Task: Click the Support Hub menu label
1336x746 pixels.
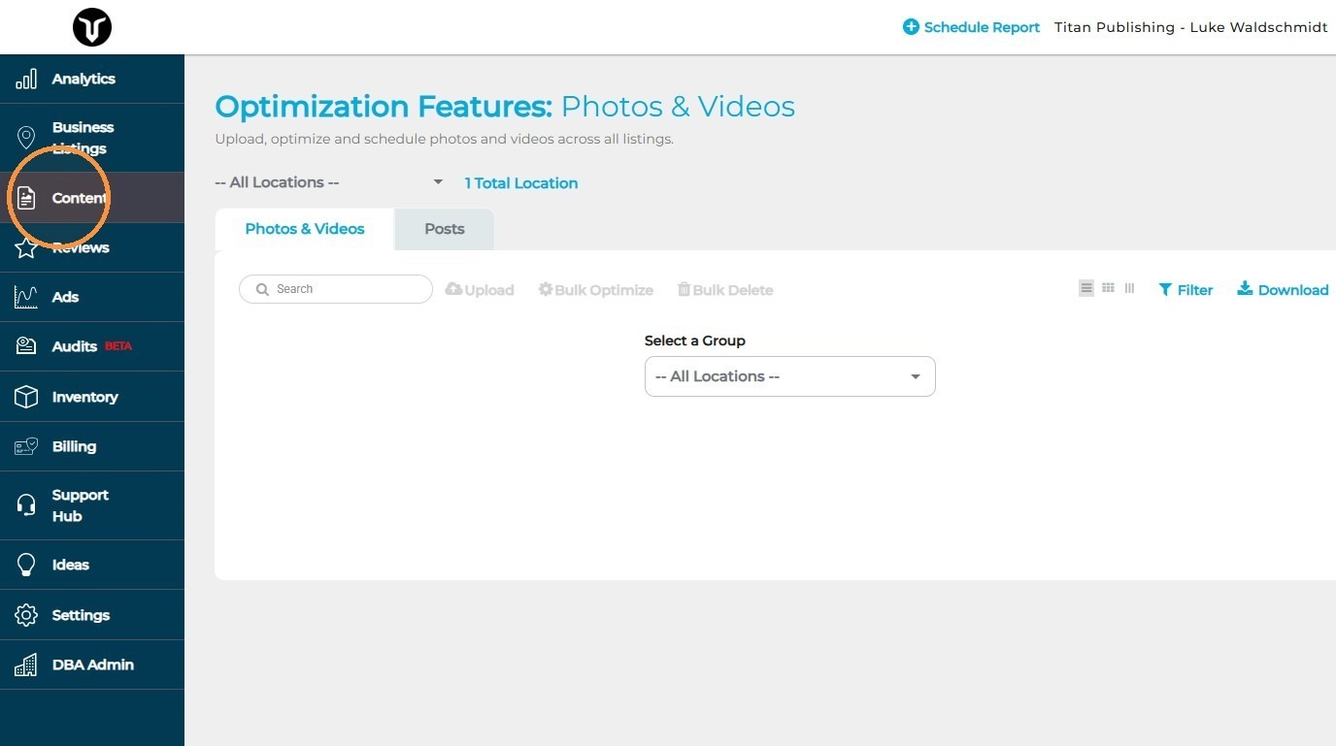Action: (81, 505)
